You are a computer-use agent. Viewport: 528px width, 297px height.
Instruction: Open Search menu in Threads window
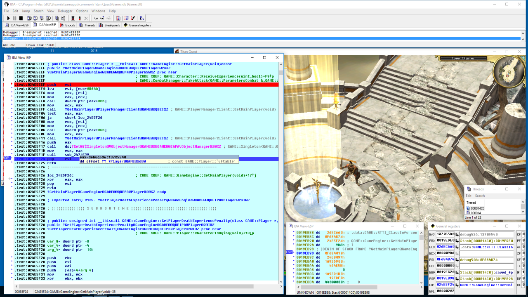(480, 196)
